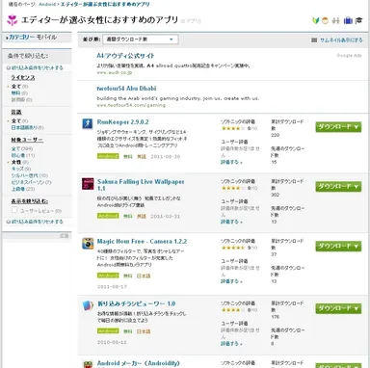
Task: Open the 並び順 sort dropdown
Action: point(141,39)
